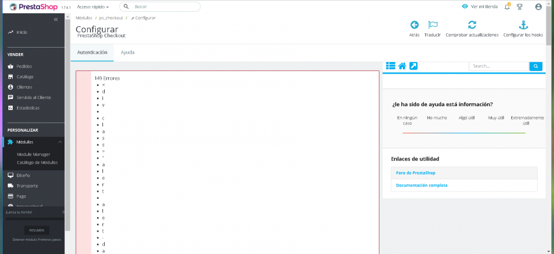Screen dimensions: 554x254
Task: Click Configurar los hooks anchor button
Action: 523,29
